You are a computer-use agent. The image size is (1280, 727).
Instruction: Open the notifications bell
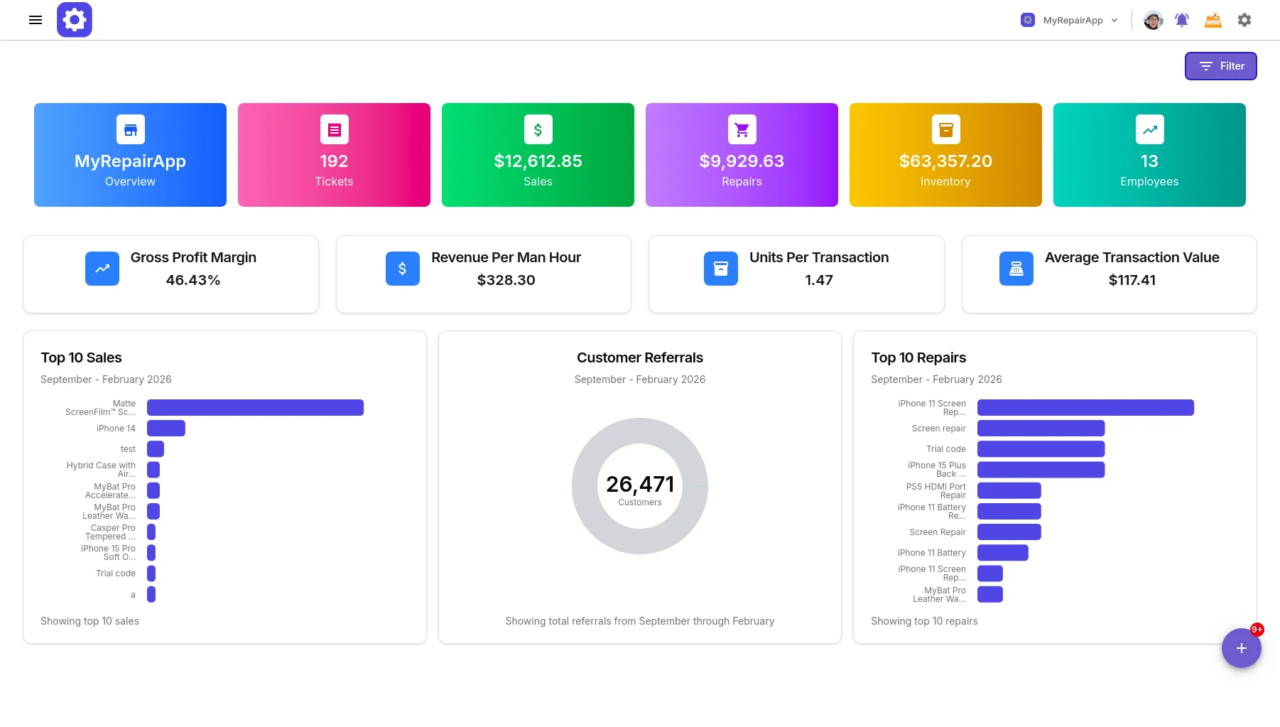tap(1182, 20)
